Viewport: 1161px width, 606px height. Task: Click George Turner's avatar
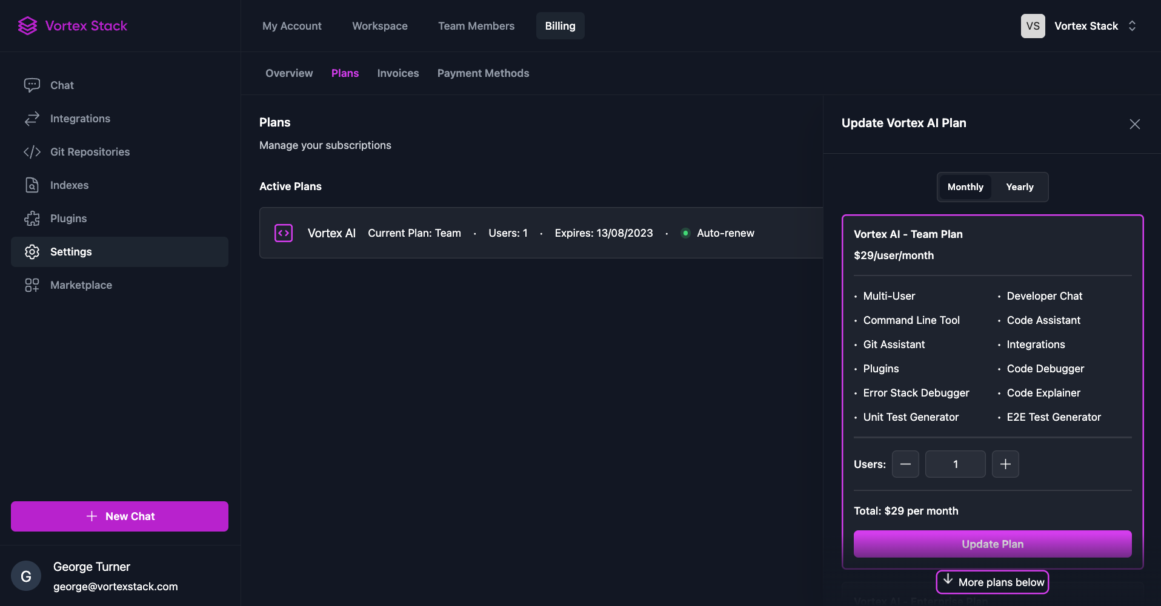point(26,576)
